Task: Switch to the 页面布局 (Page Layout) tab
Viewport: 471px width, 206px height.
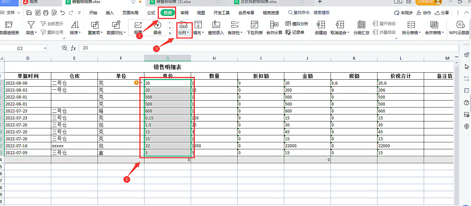Action: 130,13
